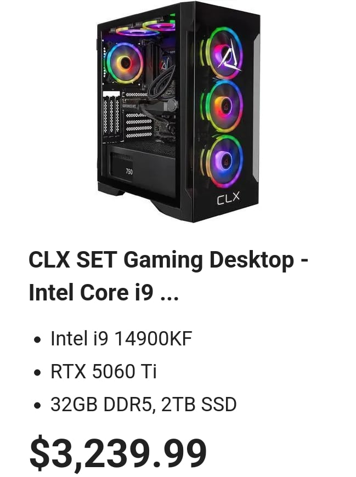The width and height of the screenshot is (356, 477).
Task: Click the Intel i9 14900KF spec line
Action: [121, 339]
